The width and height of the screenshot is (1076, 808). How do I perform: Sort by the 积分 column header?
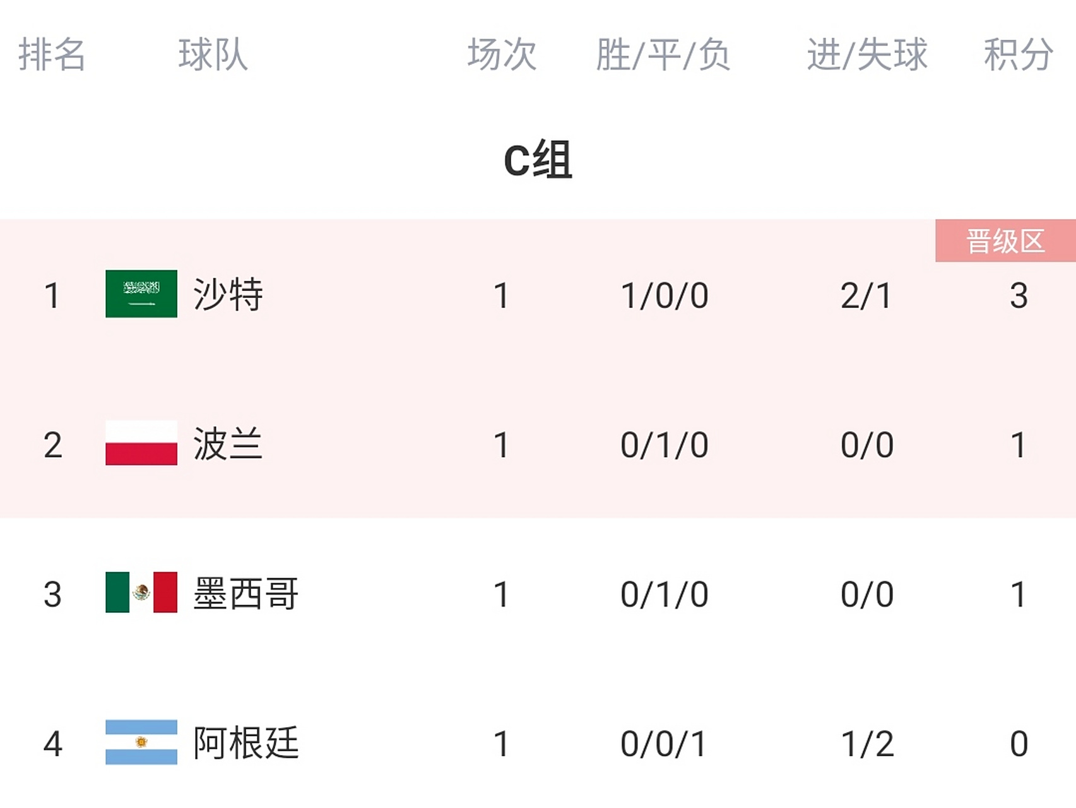click(1018, 54)
